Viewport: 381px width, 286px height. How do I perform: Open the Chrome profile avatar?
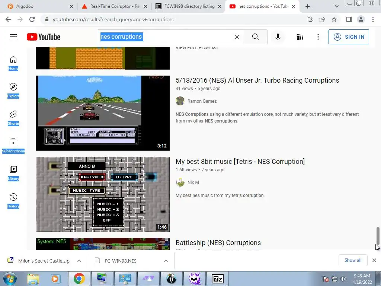coord(361,19)
